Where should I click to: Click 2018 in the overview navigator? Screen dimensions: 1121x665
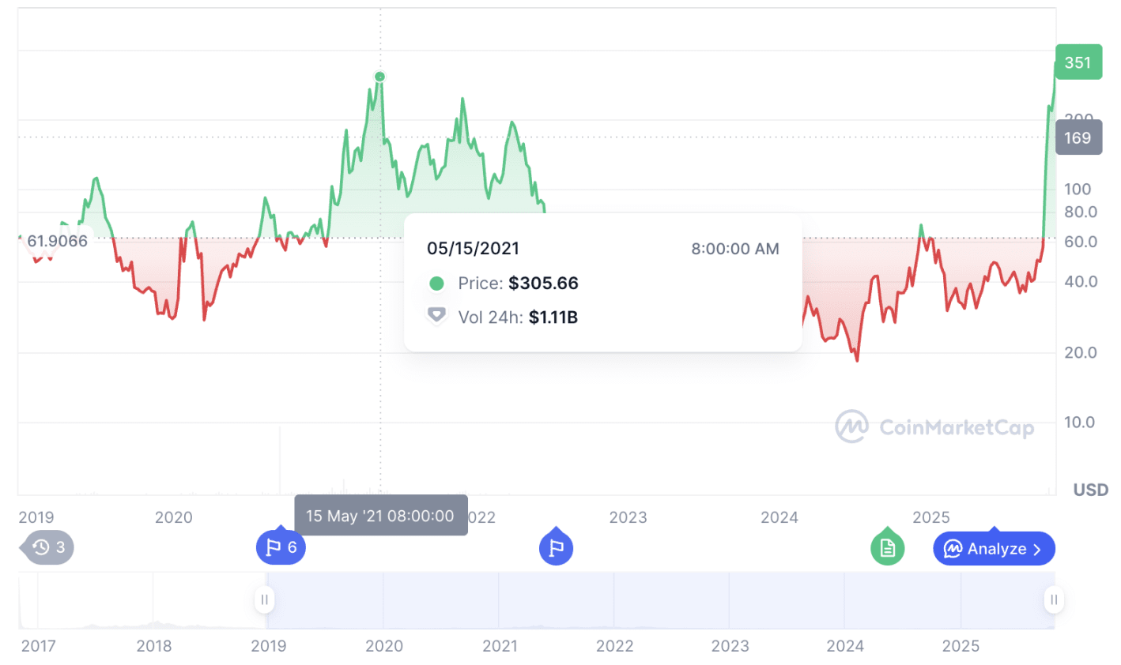(x=153, y=646)
